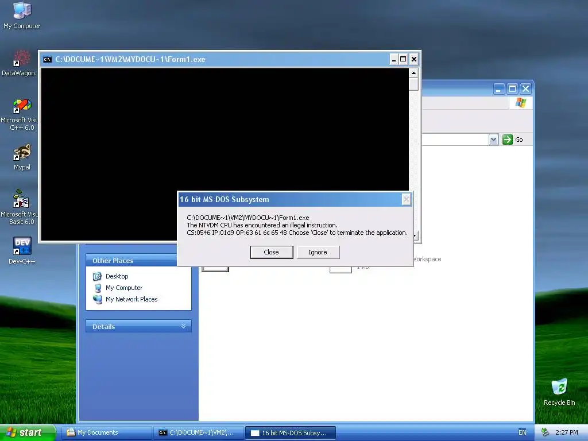This screenshot has height=441, width=588.
Task: Launch Microsoft Visual Basic 6.0 shortcut
Action: 19,207
